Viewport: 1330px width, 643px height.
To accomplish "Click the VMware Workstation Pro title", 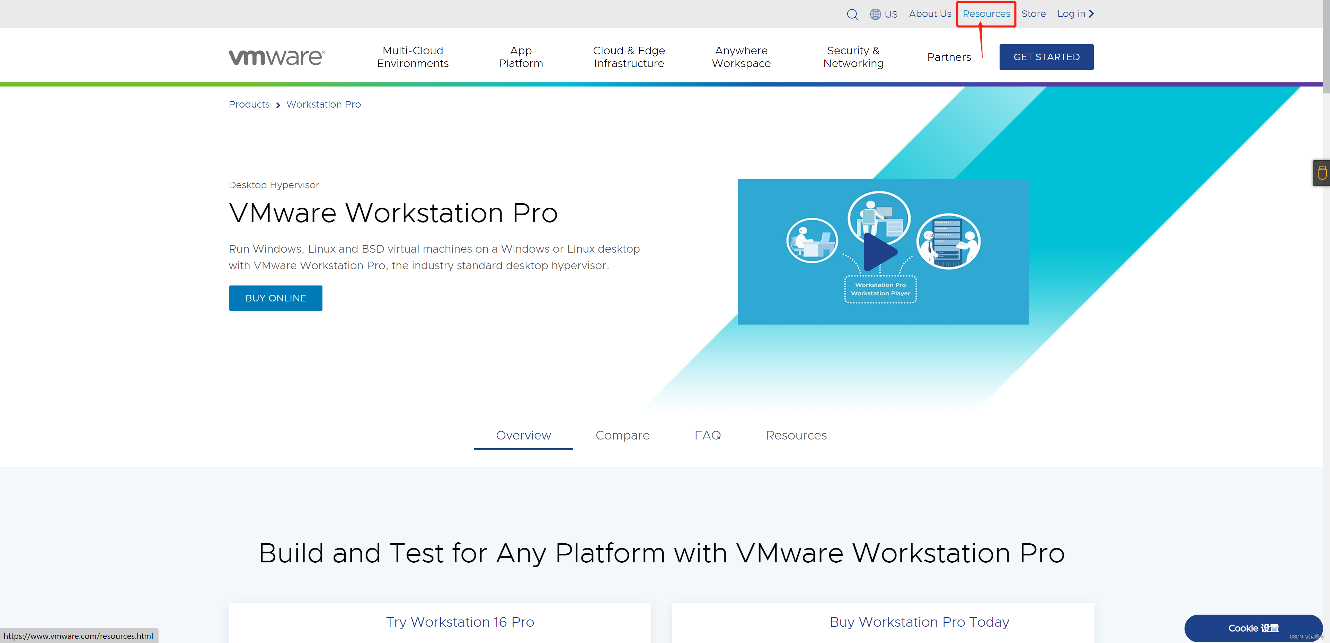I will pyautogui.click(x=393, y=213).
